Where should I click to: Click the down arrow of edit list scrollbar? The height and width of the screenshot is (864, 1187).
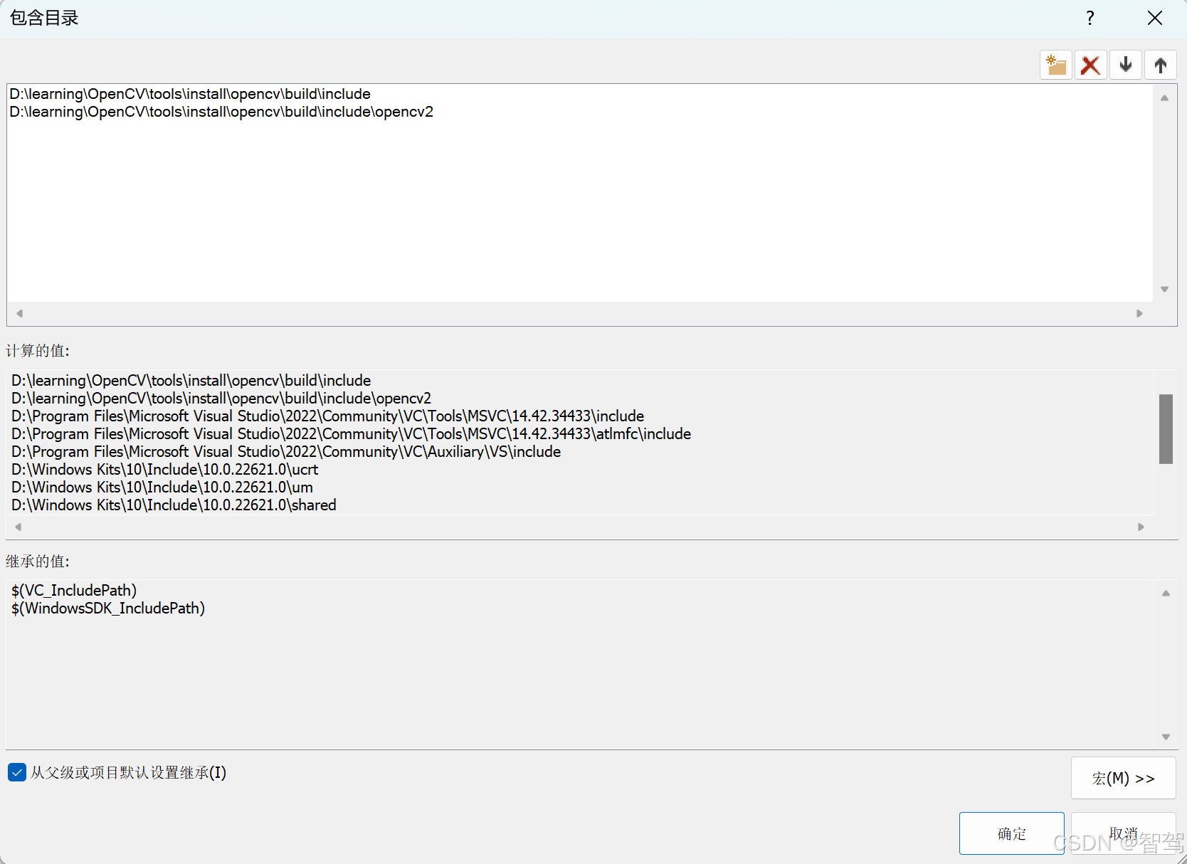1164,289
